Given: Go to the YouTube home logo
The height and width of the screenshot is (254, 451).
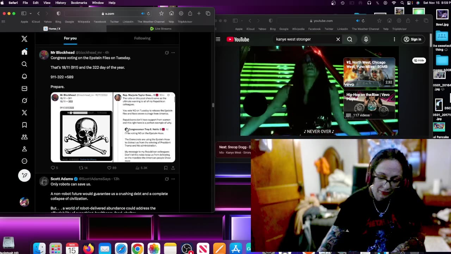Looking at the screenshot, I should [238, 40].
